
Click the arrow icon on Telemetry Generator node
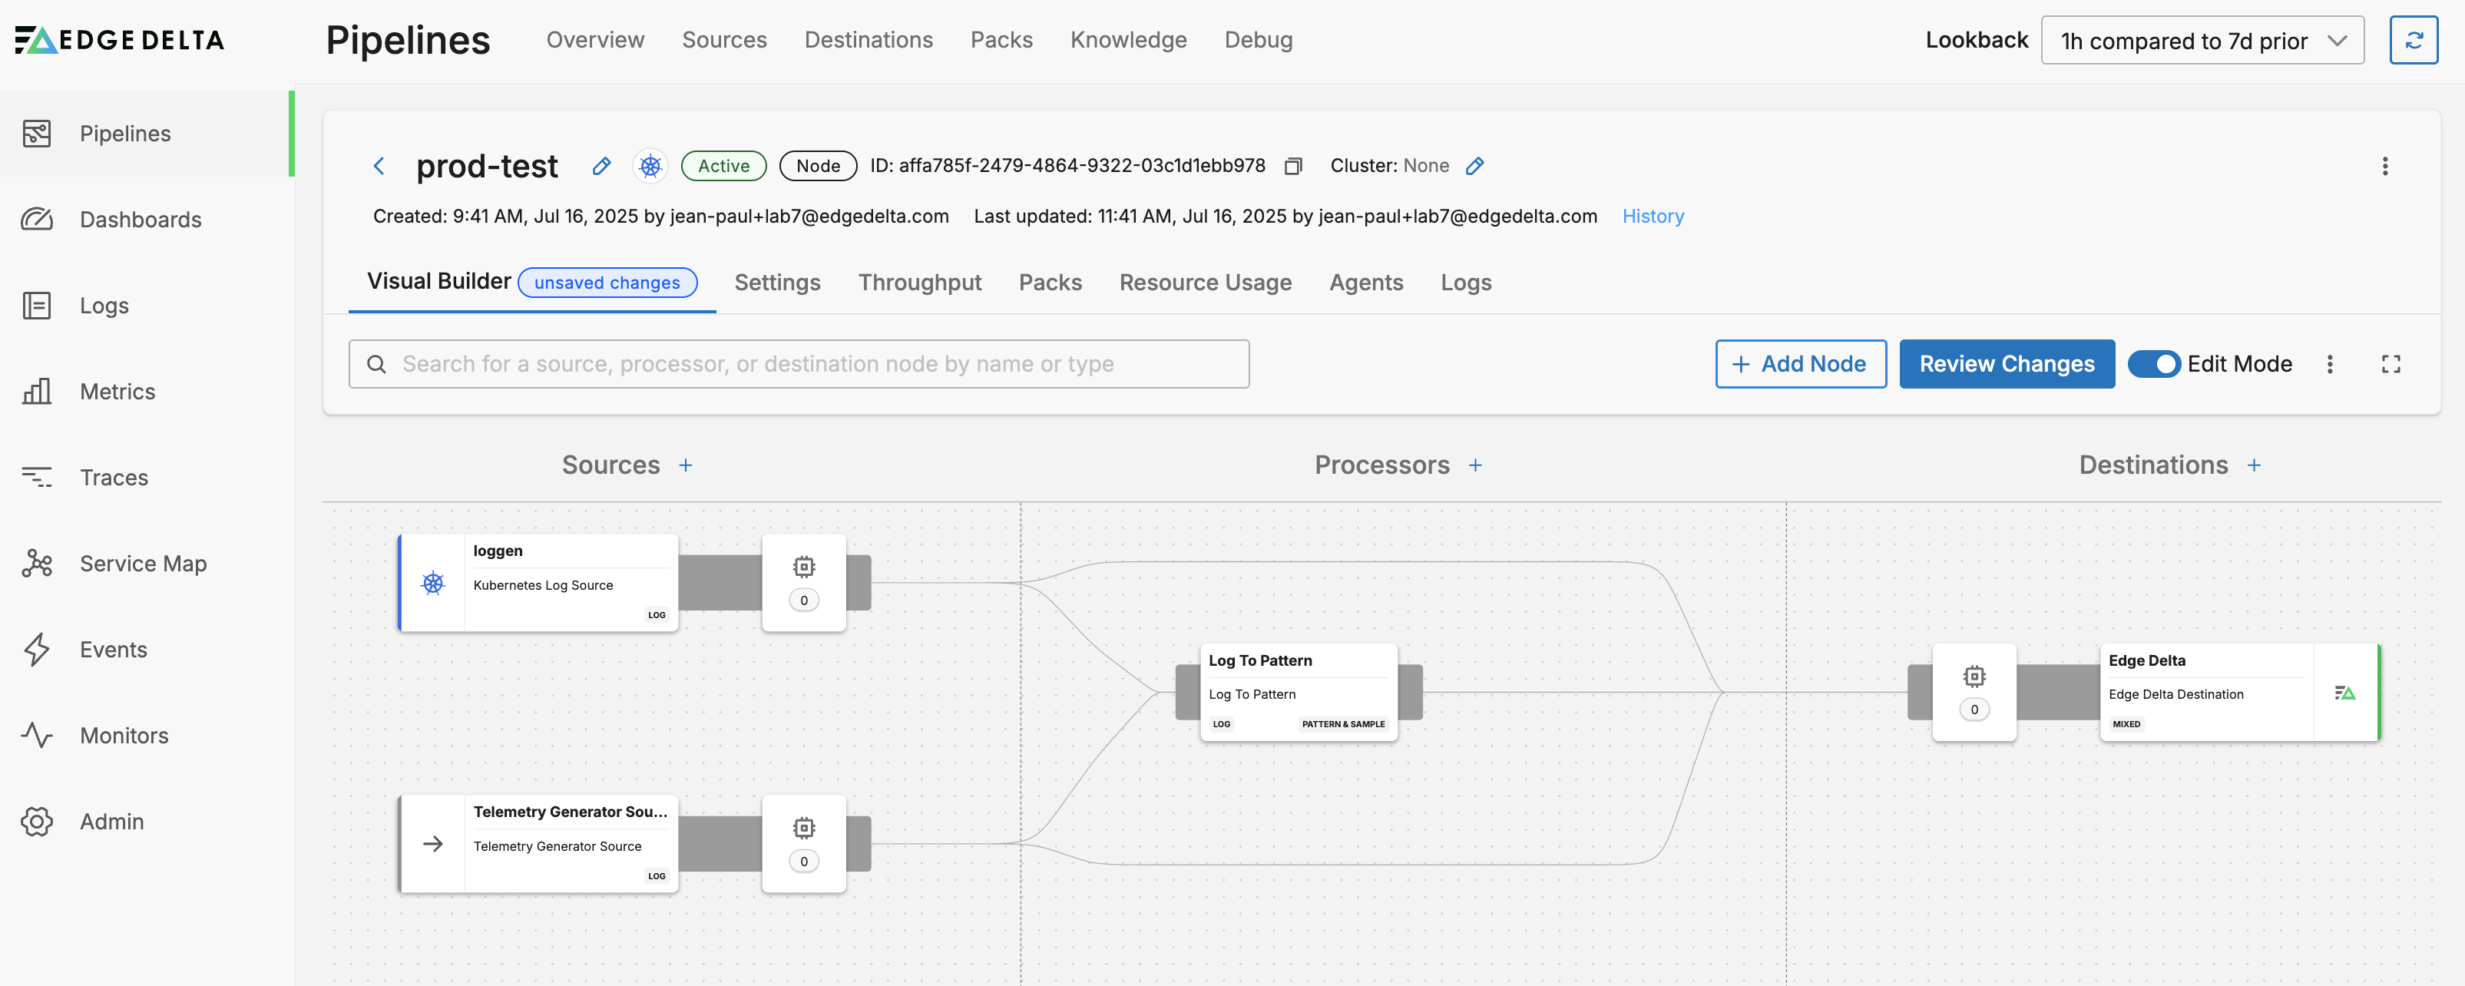click(x=432, y=843)
